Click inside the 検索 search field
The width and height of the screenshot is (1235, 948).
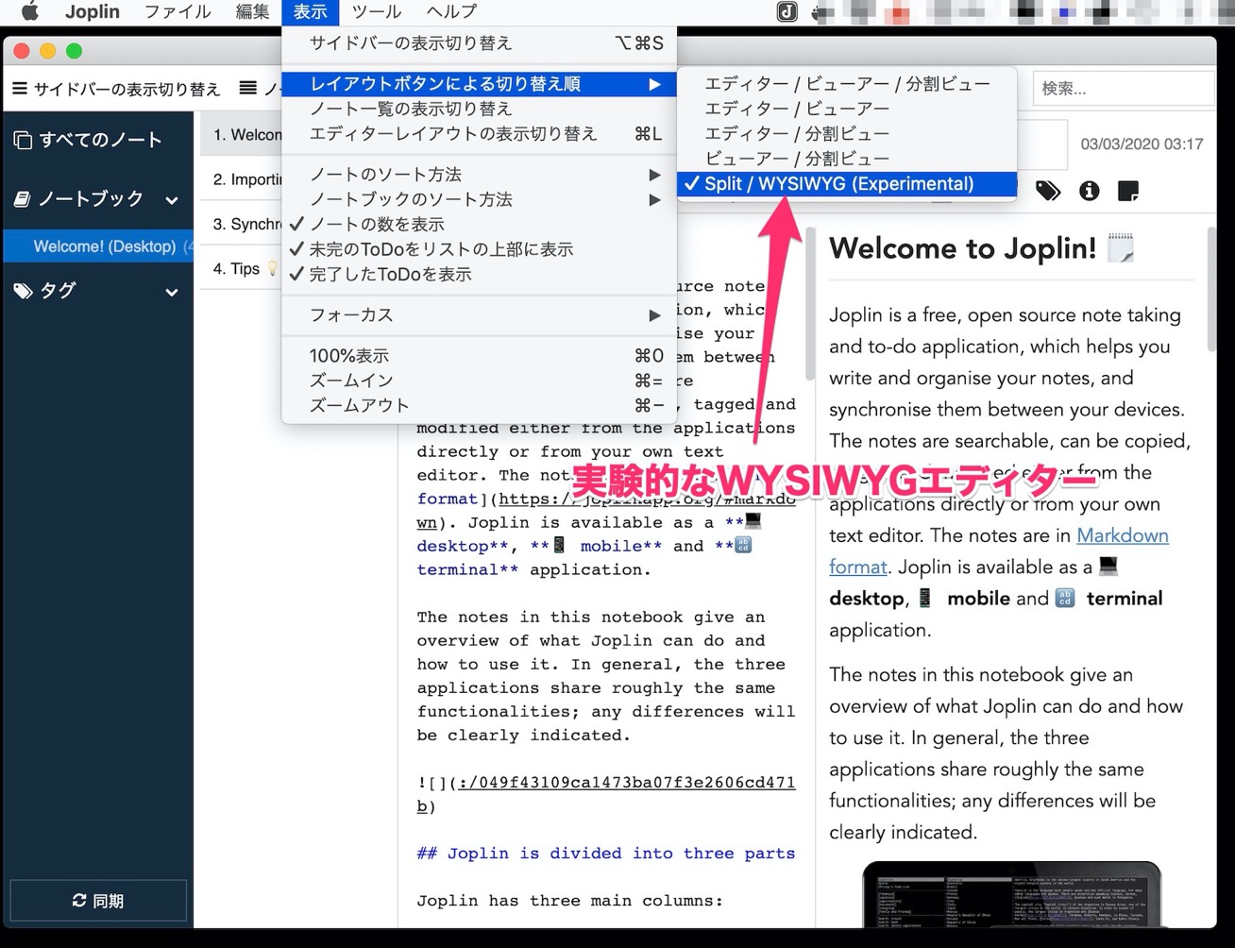[1124, 88]
